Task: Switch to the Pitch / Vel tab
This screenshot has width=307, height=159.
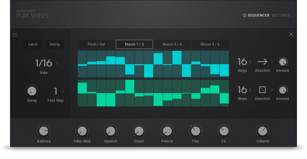Action: (96, 44)
